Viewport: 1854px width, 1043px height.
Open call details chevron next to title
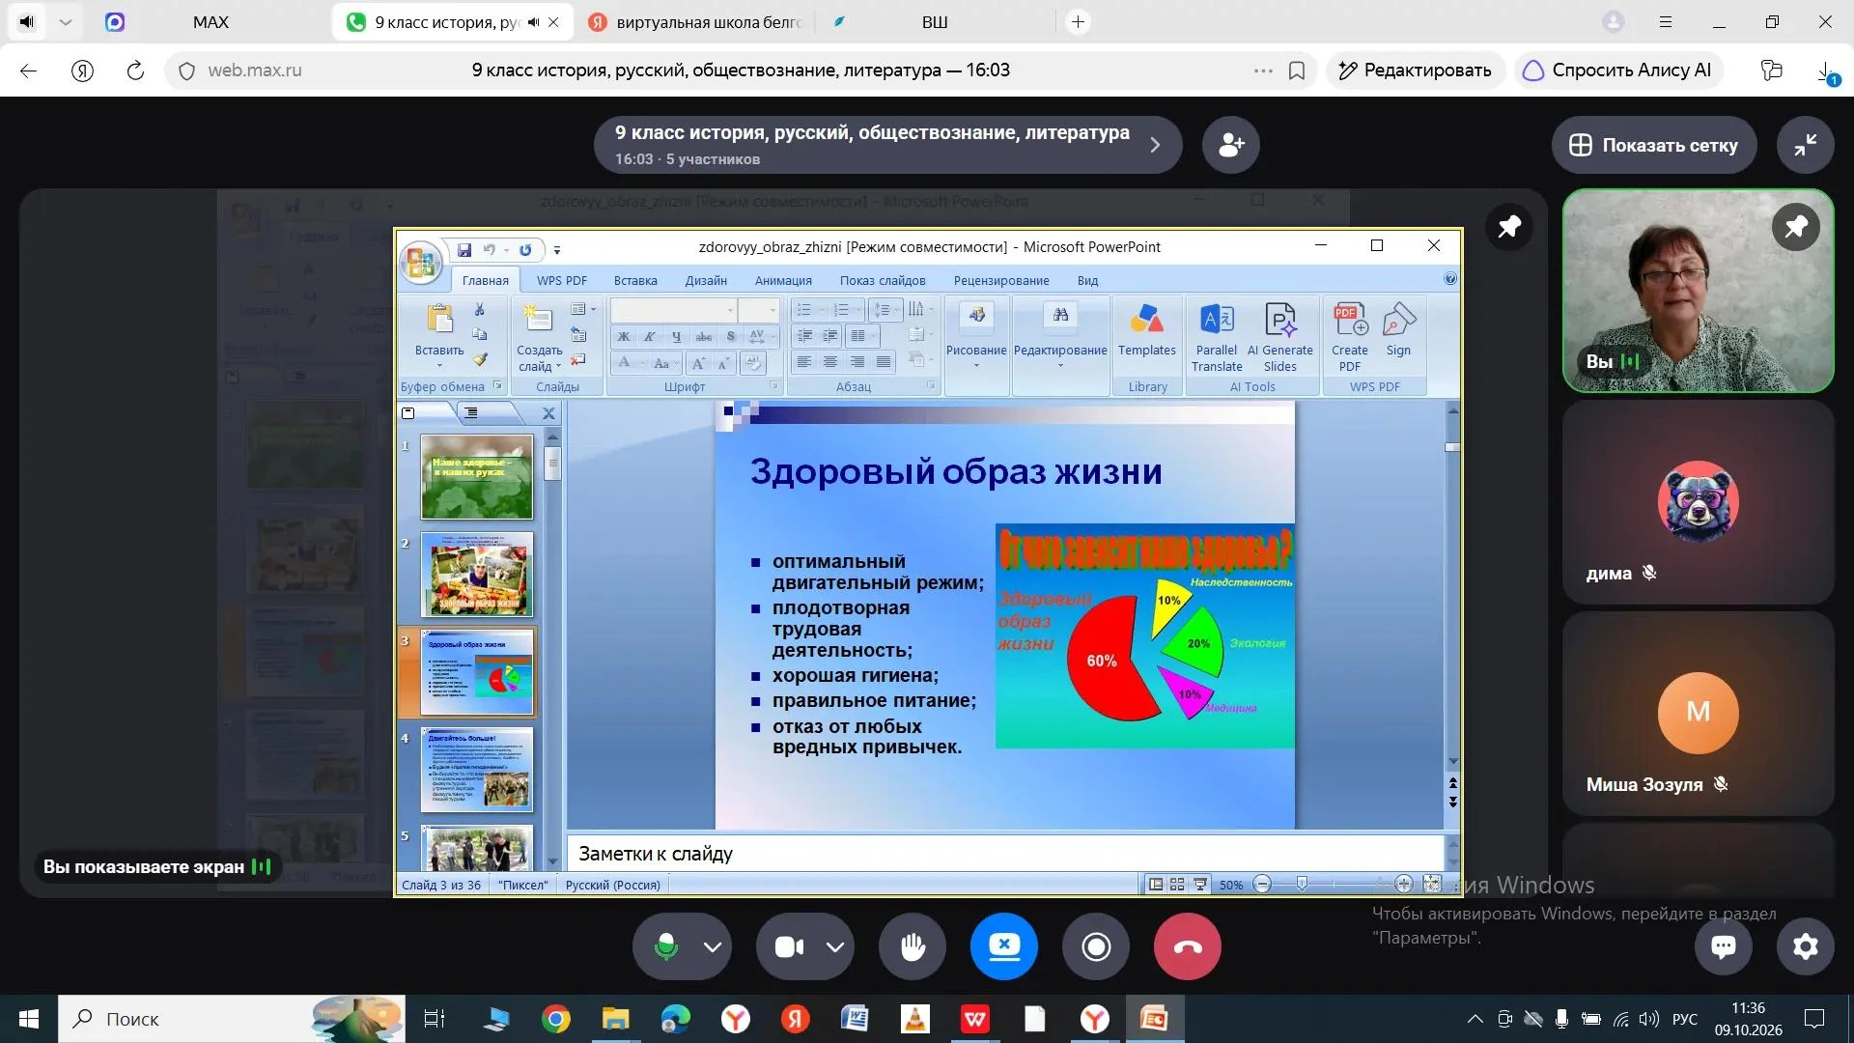pyautogui.click(x=1155, y=145)
